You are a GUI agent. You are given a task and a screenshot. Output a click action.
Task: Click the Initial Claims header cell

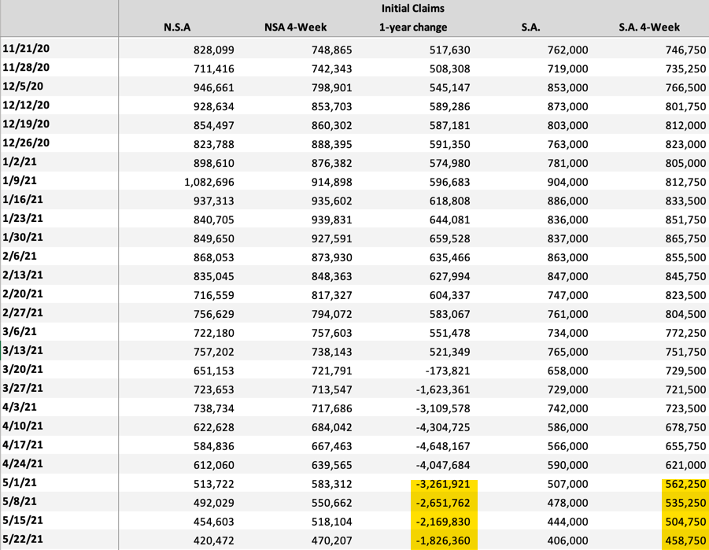point(412,9)
